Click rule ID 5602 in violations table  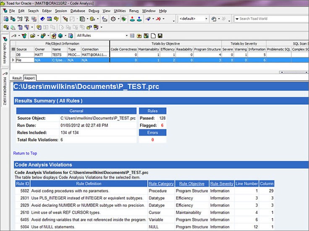point(25,191)
